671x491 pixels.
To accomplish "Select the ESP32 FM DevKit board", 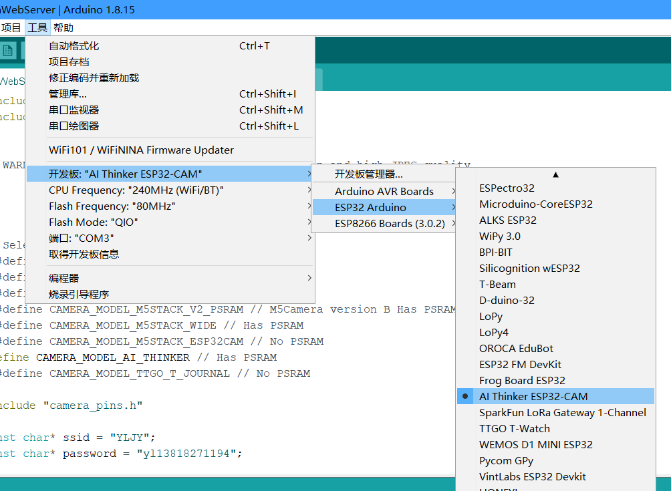I will [555, 364].
